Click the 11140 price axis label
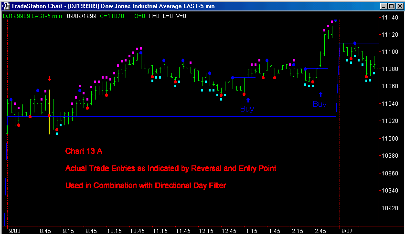The width and height of the screenshot is (405, 234). (x=390, y=18)
